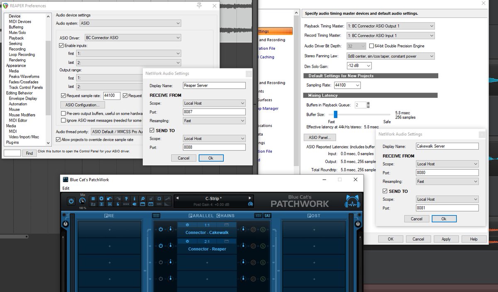Click the ASIO Panel... button

(x=320, y=138)
